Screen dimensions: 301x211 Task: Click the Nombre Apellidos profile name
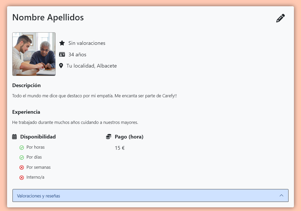pos(48,17)
